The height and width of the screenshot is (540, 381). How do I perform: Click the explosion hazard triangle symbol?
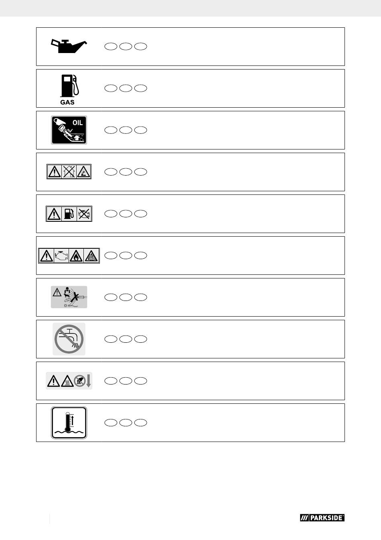(92, 256)
